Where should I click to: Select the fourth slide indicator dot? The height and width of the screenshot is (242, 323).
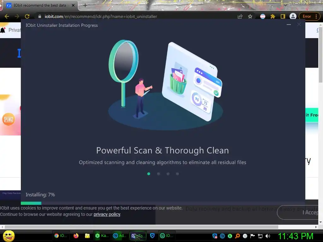(x=177, y=174)
